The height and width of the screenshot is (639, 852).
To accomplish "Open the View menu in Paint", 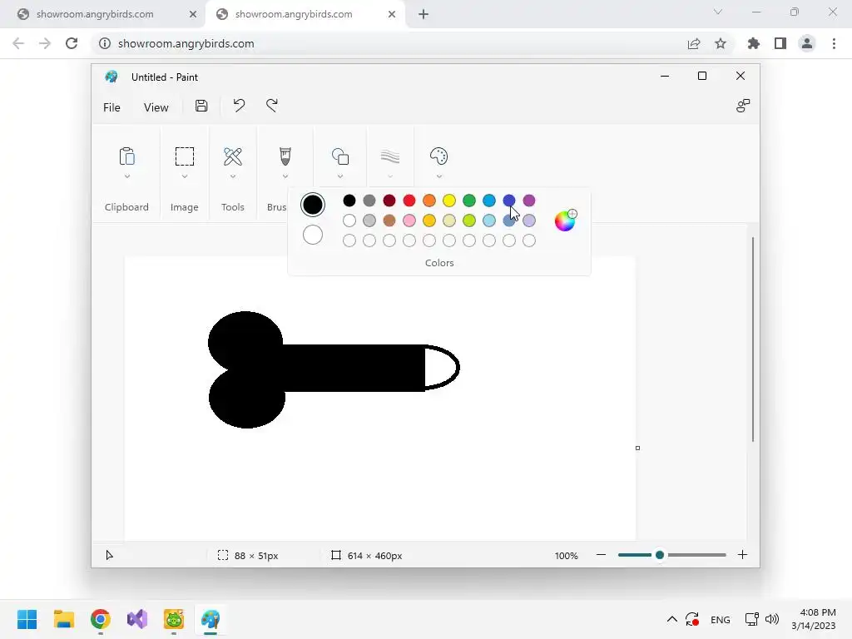I will (x=156, y=107).
